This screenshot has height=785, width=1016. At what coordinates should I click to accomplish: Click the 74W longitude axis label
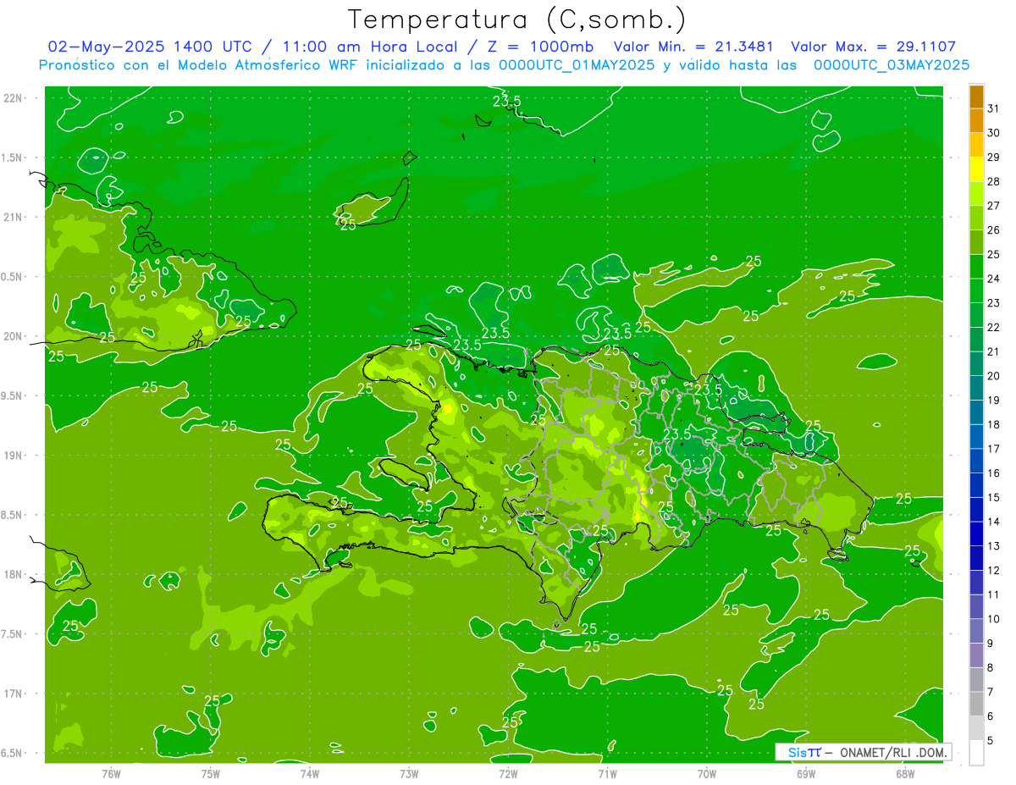tap(310, 773)
